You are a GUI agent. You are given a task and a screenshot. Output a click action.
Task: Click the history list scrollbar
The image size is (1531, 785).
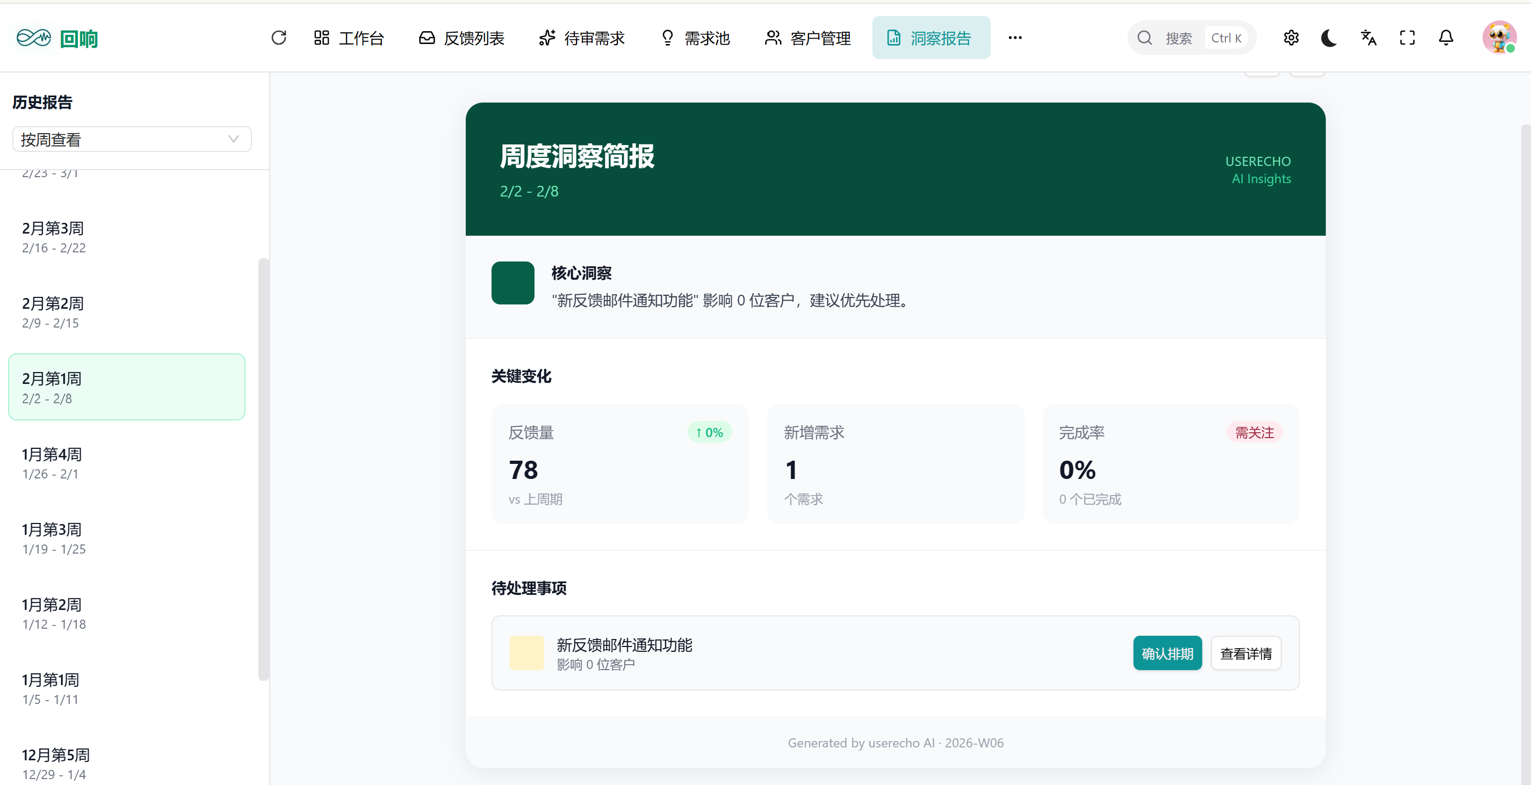(x=263, y=468)
